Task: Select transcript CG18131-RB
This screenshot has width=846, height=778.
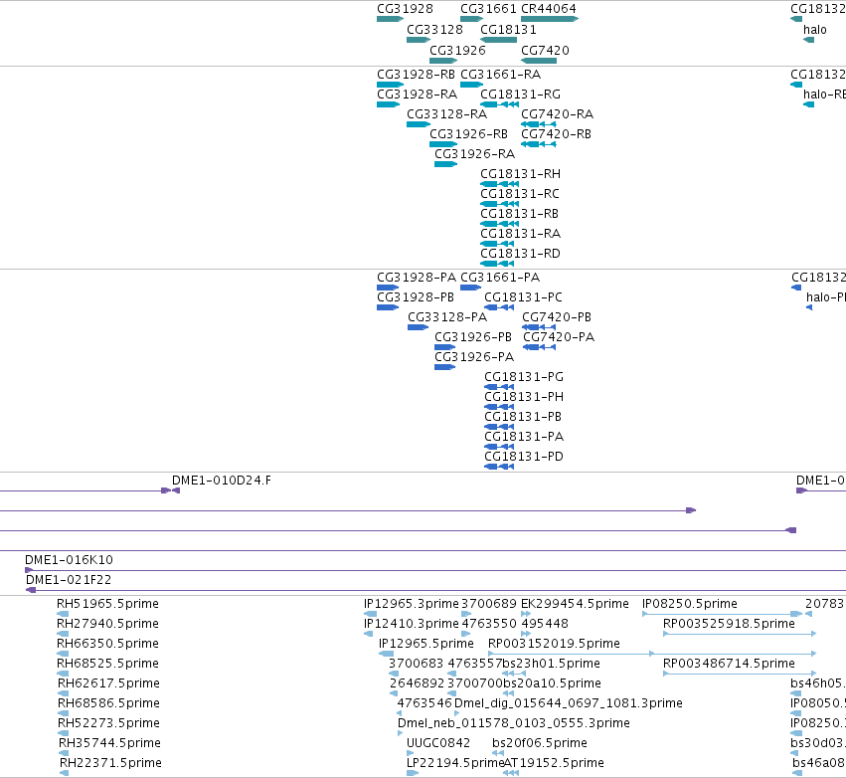Action: [500, 224]
